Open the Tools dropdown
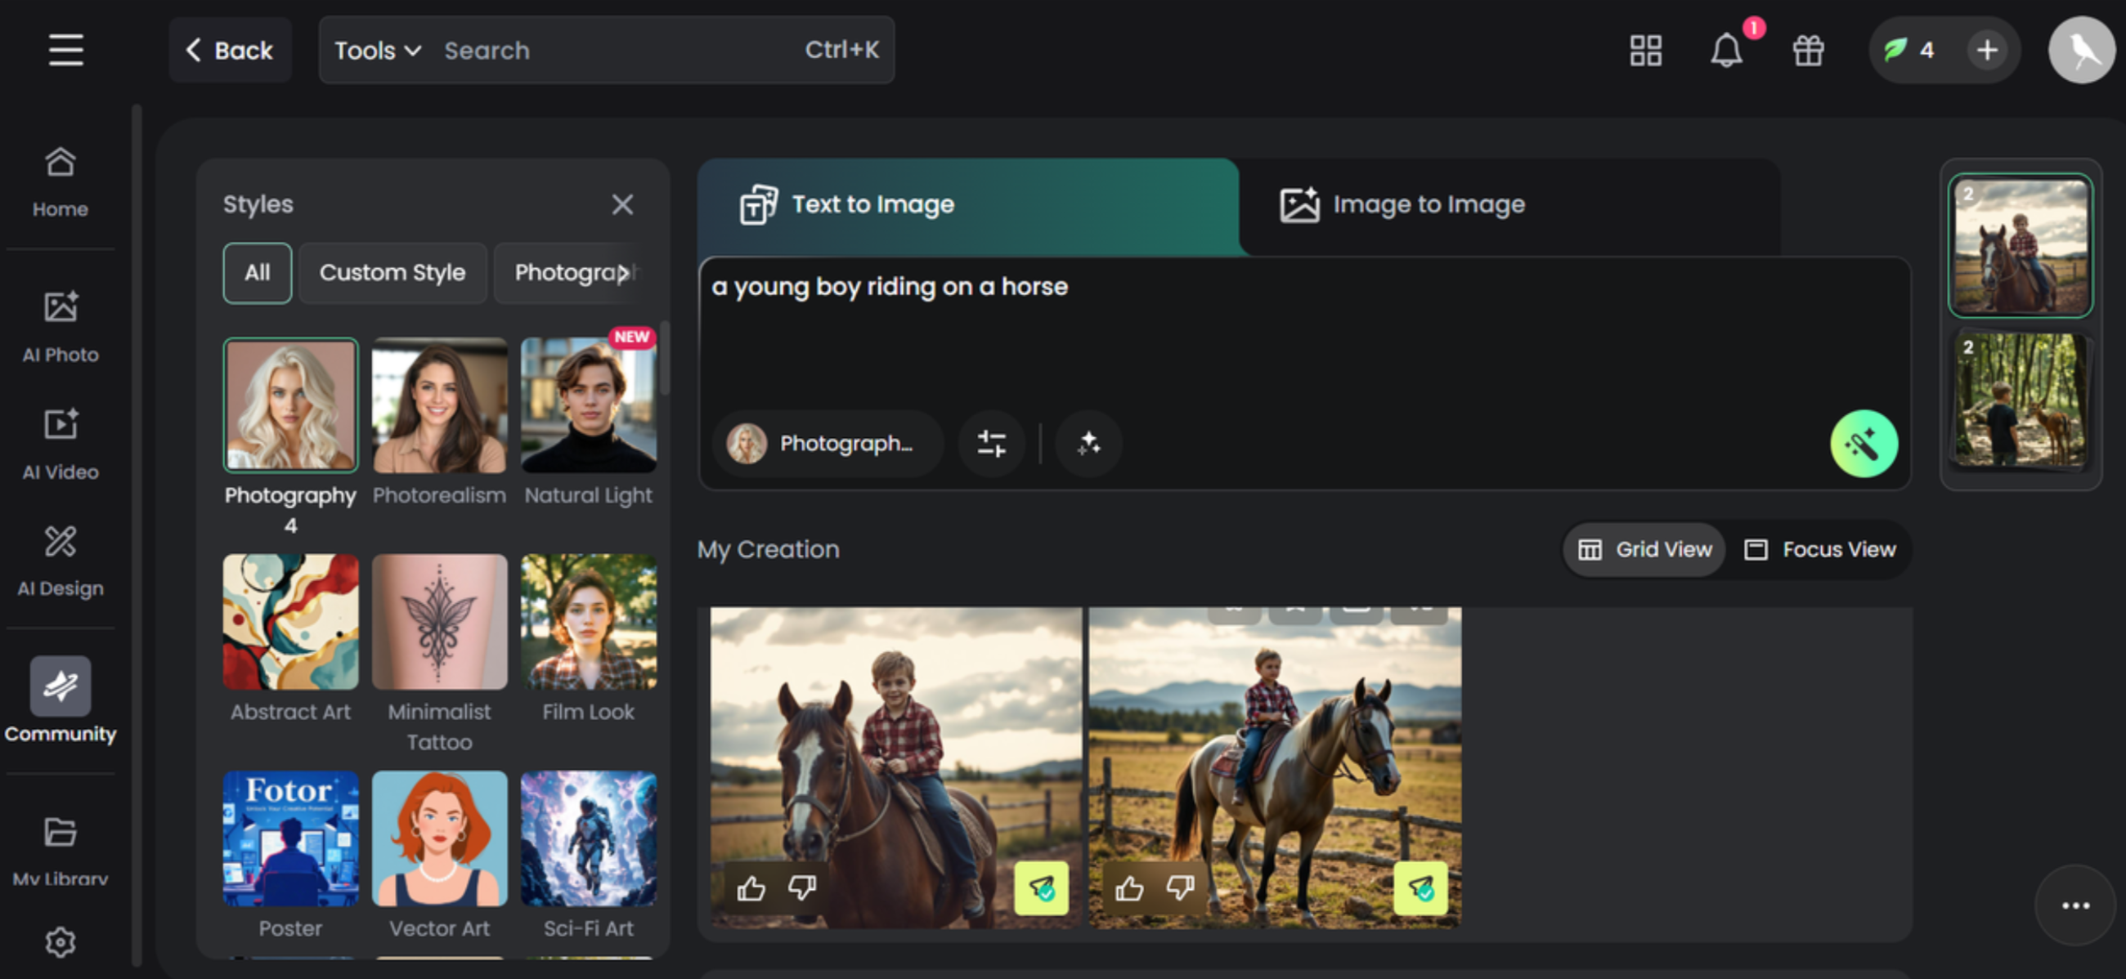2126x979 pixels. (x=377, y=51)
